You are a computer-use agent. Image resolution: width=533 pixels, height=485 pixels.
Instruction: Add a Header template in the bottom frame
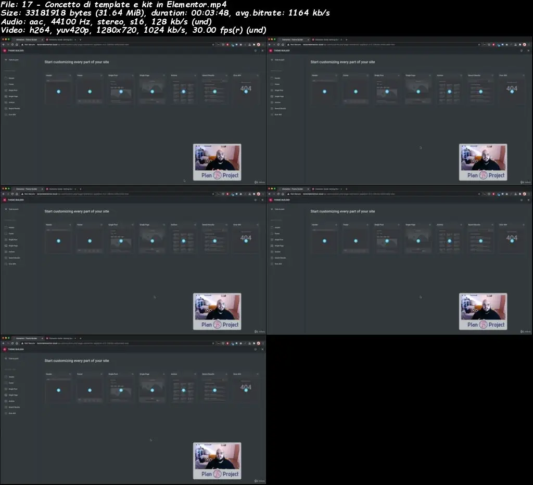tap(58, 390)
